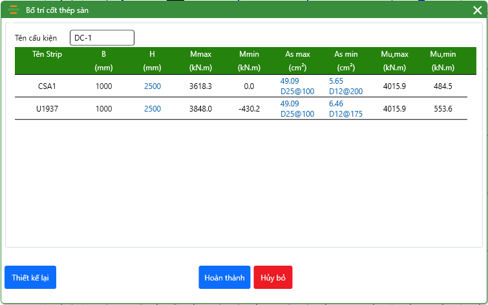Click the B (mm) column header
This screenshot has width=488, height=305.
103,61
